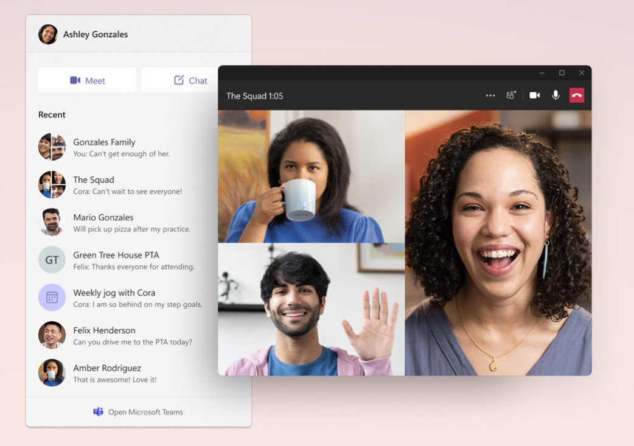Click Felix Henderson avatar photo
Image resolution: width=634 pixels, height=446 pixels.
coord(52,335)
